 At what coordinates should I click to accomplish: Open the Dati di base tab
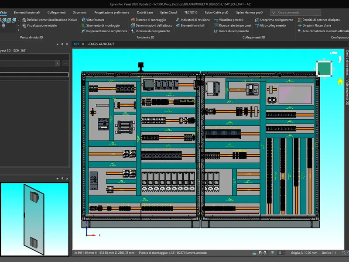click(145, 13)
